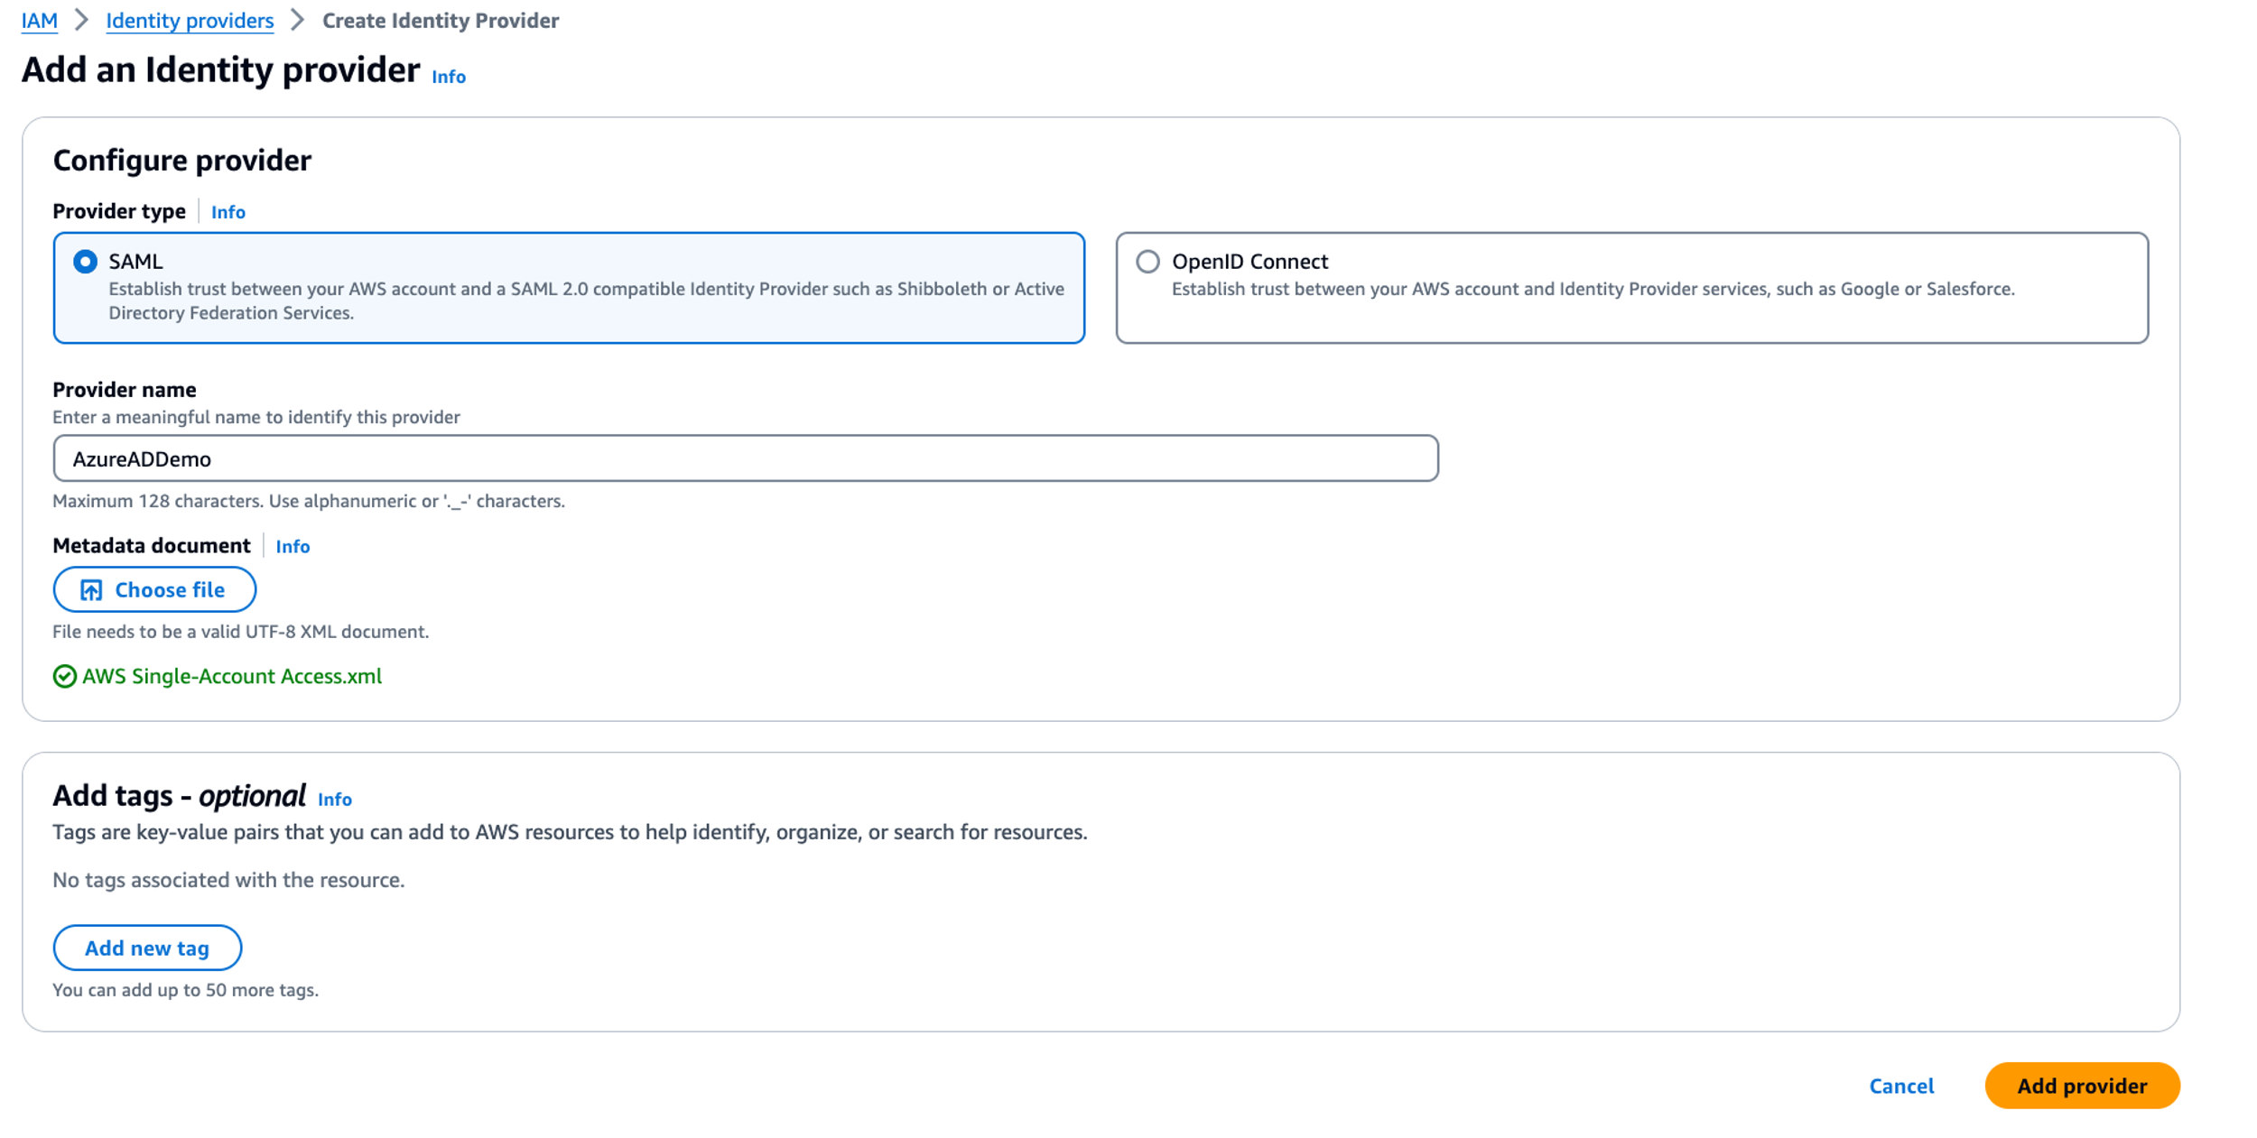Click Info beside the Provider type label

(227, 211)
